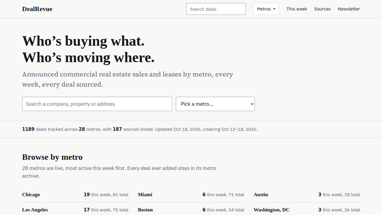Open the Sources nav link
This screenshot has height=215, width=382.
click(x=322, y=9)
